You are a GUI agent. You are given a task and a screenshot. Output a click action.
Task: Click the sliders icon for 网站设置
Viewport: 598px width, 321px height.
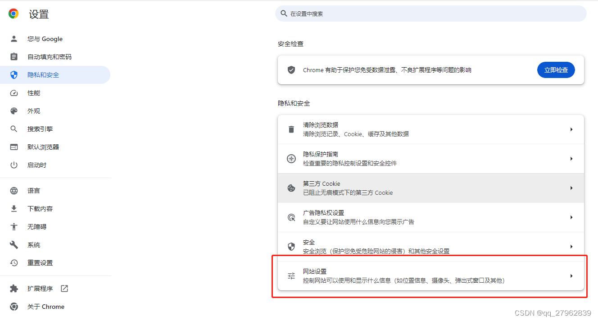point(291,276)
